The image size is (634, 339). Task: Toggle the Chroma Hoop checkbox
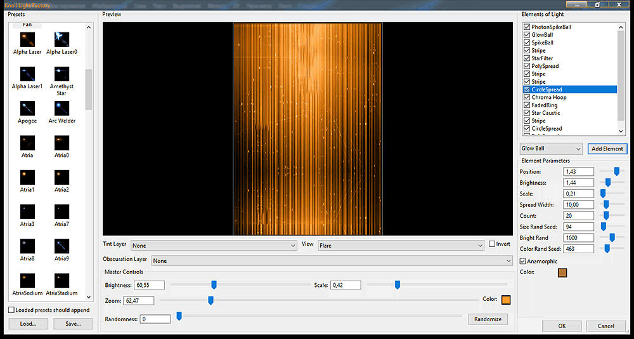click(x=527, y=97)
